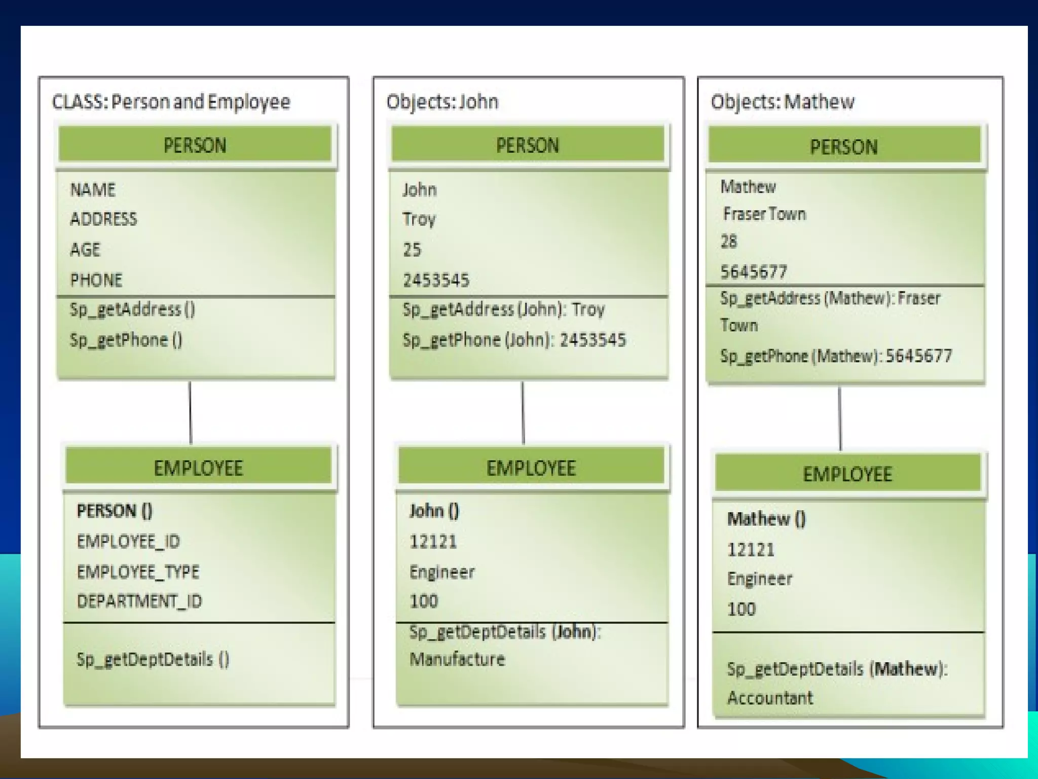Click the 'Objects: John' title
The width and height of the screenshot is (1038, 779).
(442, 102)
